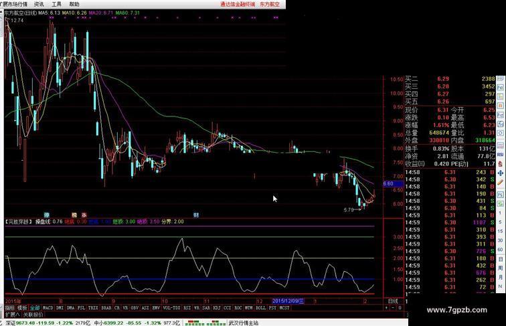Click the plus zoom button
This screenshot has height=326, width=506.
click(x=386, y=308)
